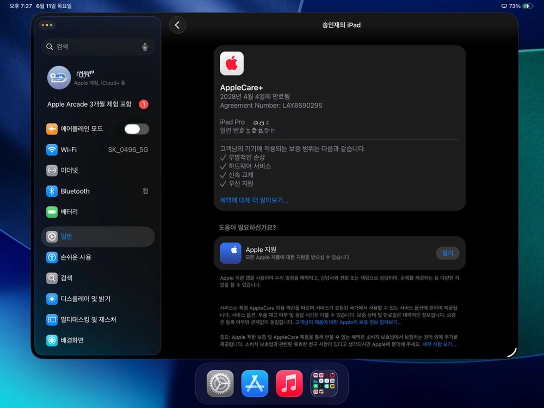Open 멀티태스킹 및 제스처 settings
Image resolution: width=544 pixels, height=408 pixels.
97,319
